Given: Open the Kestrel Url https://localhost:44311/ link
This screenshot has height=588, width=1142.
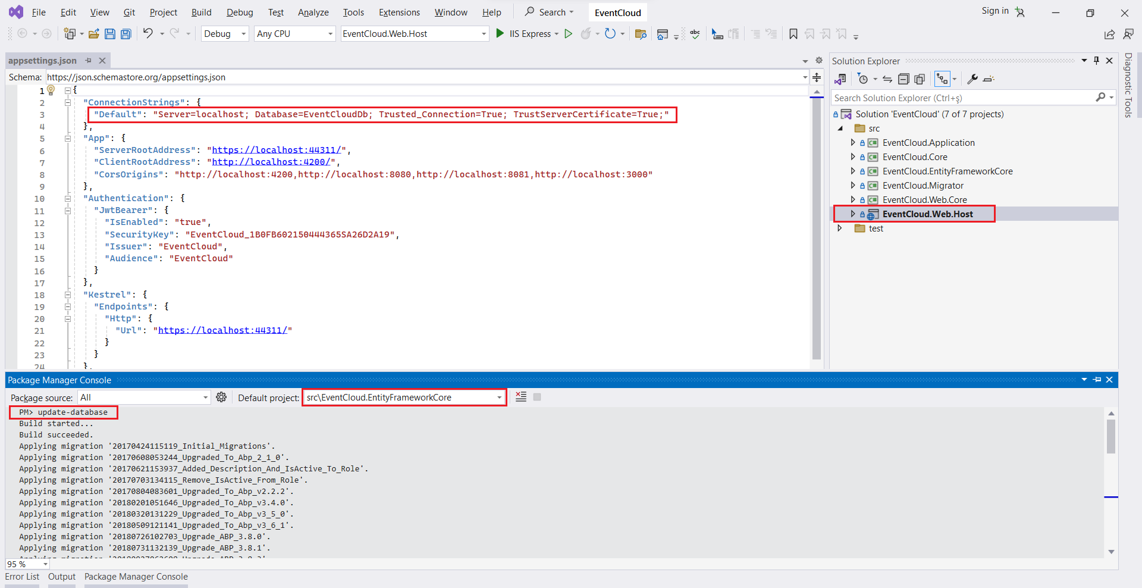Looking at the screenshot, I should coord(222,330).
